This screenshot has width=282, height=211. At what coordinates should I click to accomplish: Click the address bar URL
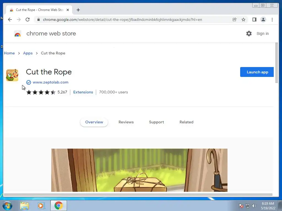123,20
